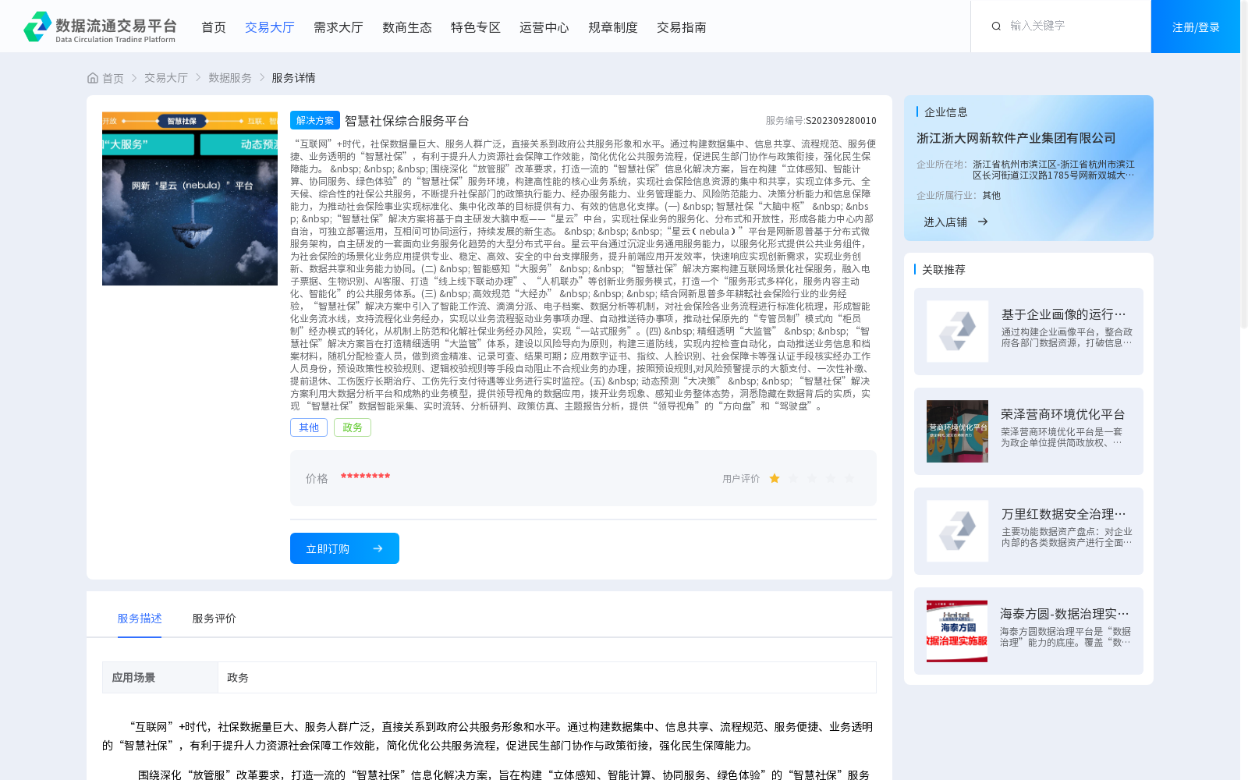1248x780 pixels.
Task: Click the third rating star
Action: pos(812,478)
